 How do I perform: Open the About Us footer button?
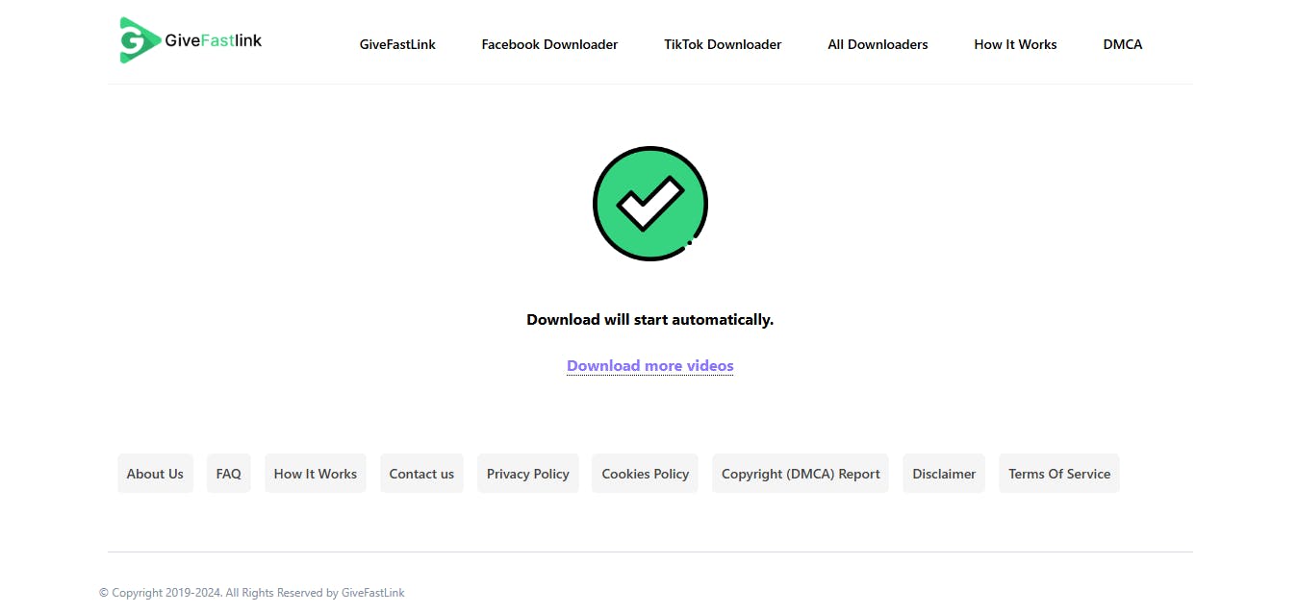click(155, 474)
